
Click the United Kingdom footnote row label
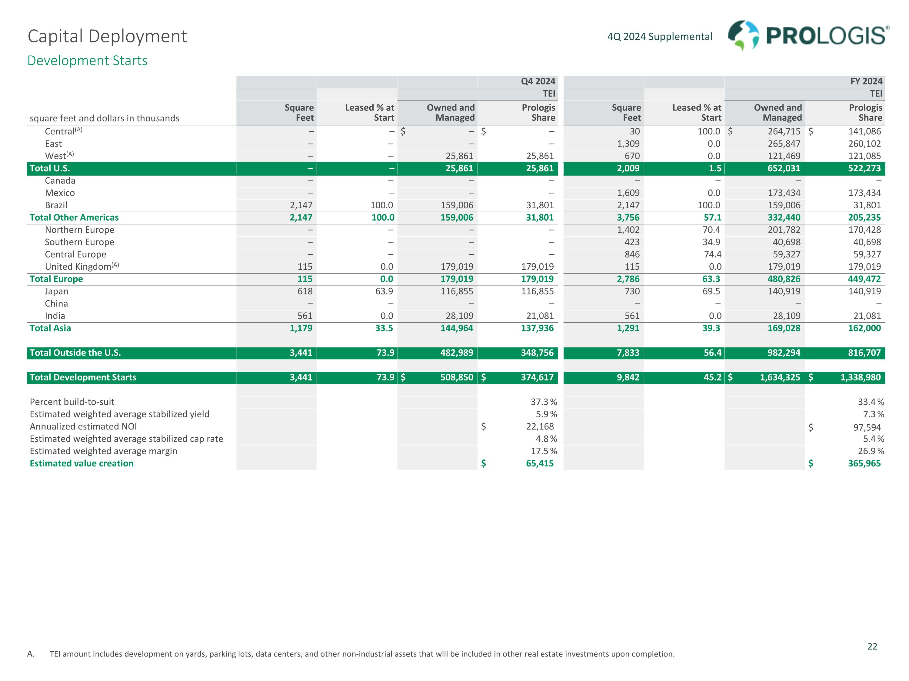click(82, 267)
